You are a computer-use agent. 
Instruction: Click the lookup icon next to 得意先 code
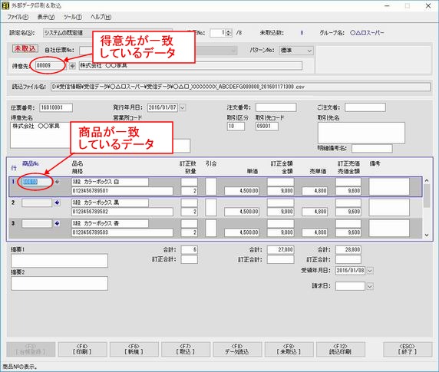[72, 66]
